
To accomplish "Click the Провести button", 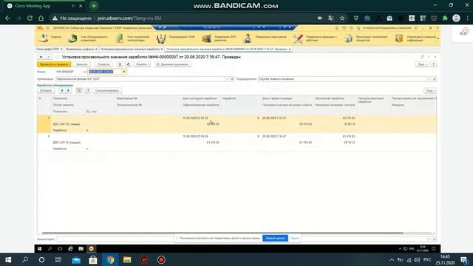I will [x=103, y=64].
